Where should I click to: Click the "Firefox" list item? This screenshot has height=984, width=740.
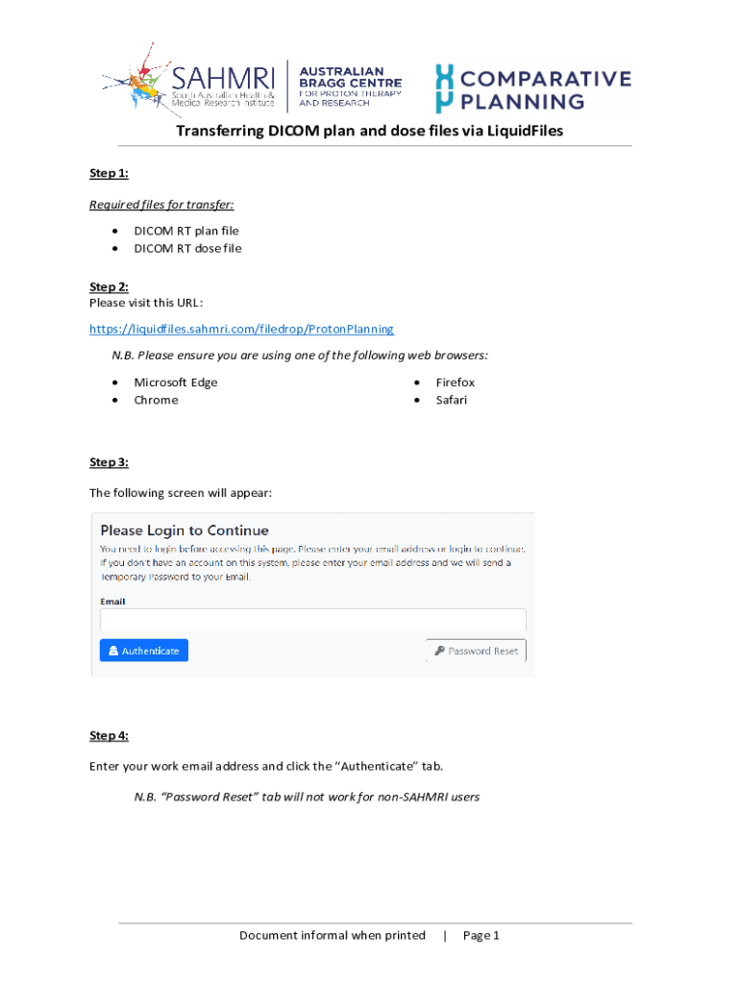[455, 382]
